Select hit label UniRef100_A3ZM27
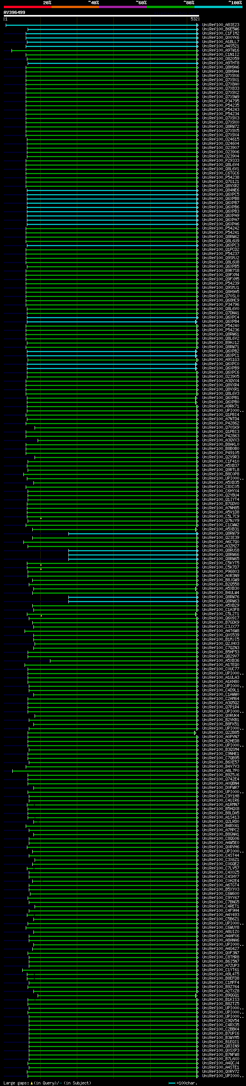This screenshot has height=1086, width=246. point(221,546)
